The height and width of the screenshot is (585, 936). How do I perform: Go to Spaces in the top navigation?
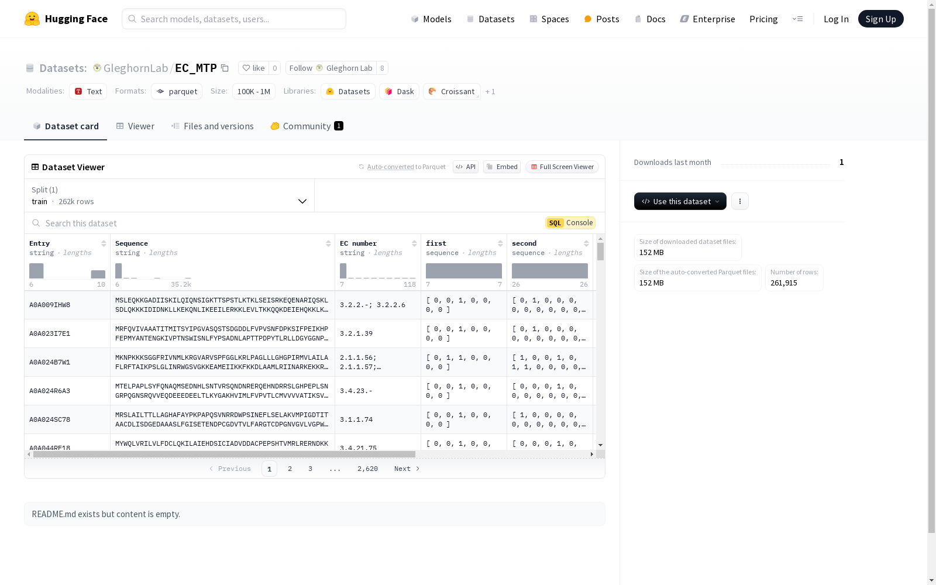(549, 19)
